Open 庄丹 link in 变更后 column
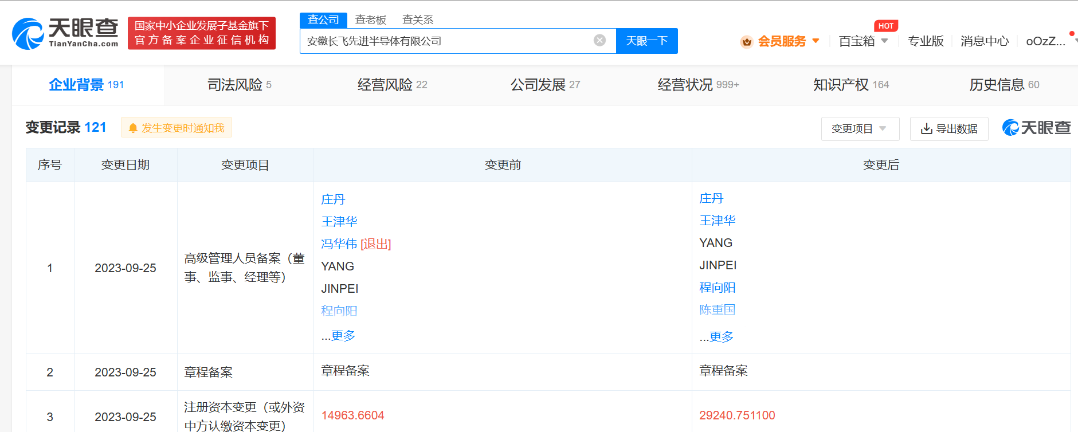 [711, 198]
